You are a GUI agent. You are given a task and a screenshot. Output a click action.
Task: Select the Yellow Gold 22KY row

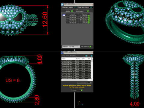point(76,70)
